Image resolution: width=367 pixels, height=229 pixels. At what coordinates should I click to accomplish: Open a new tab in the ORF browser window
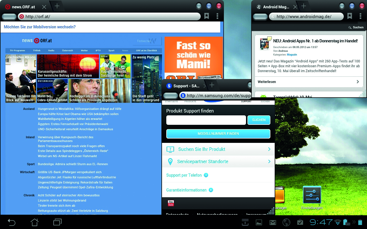57,6
